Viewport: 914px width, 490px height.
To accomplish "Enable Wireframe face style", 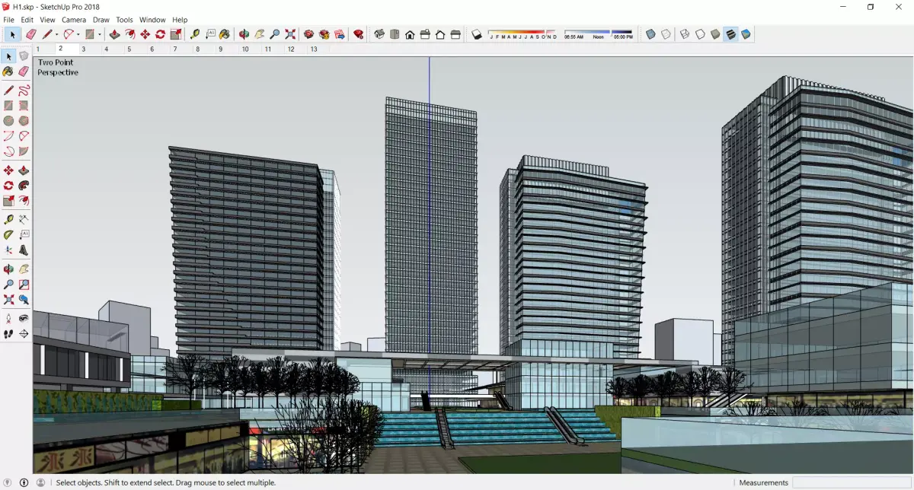I will 684,34.
